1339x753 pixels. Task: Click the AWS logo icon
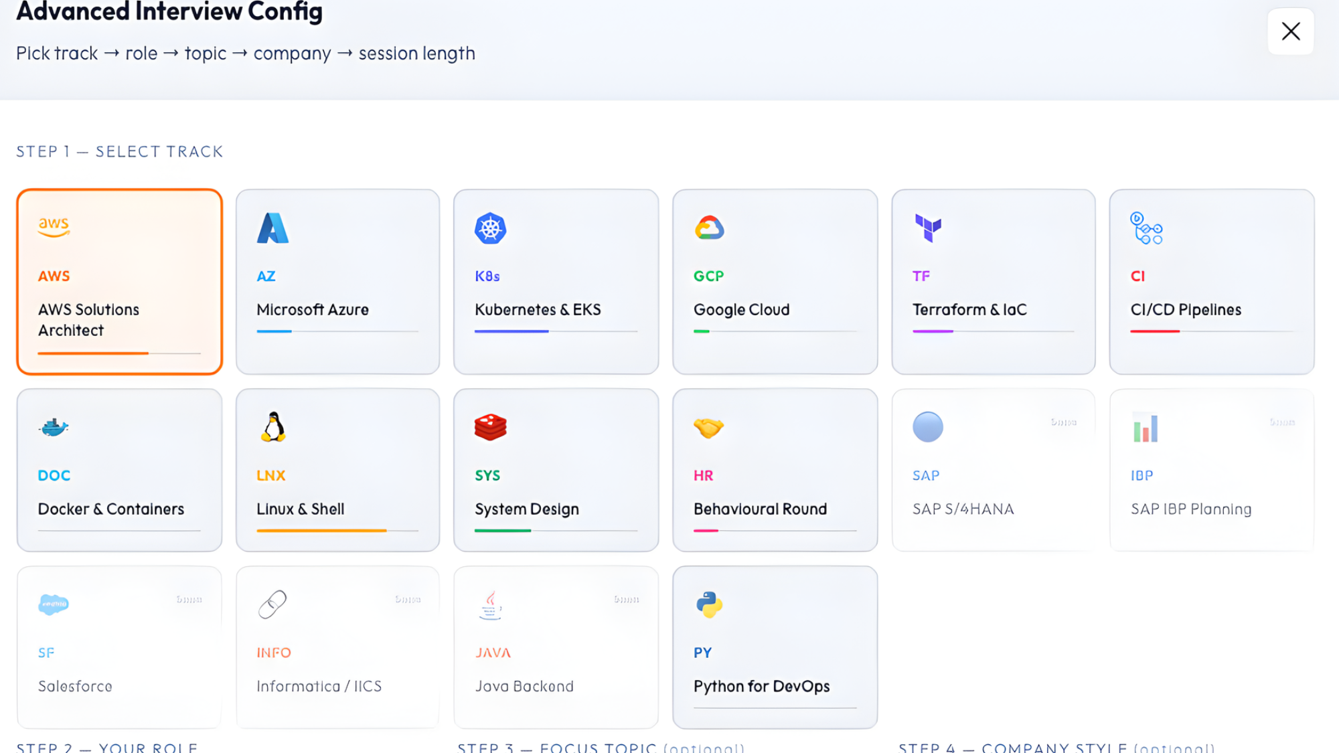[54, 227]
